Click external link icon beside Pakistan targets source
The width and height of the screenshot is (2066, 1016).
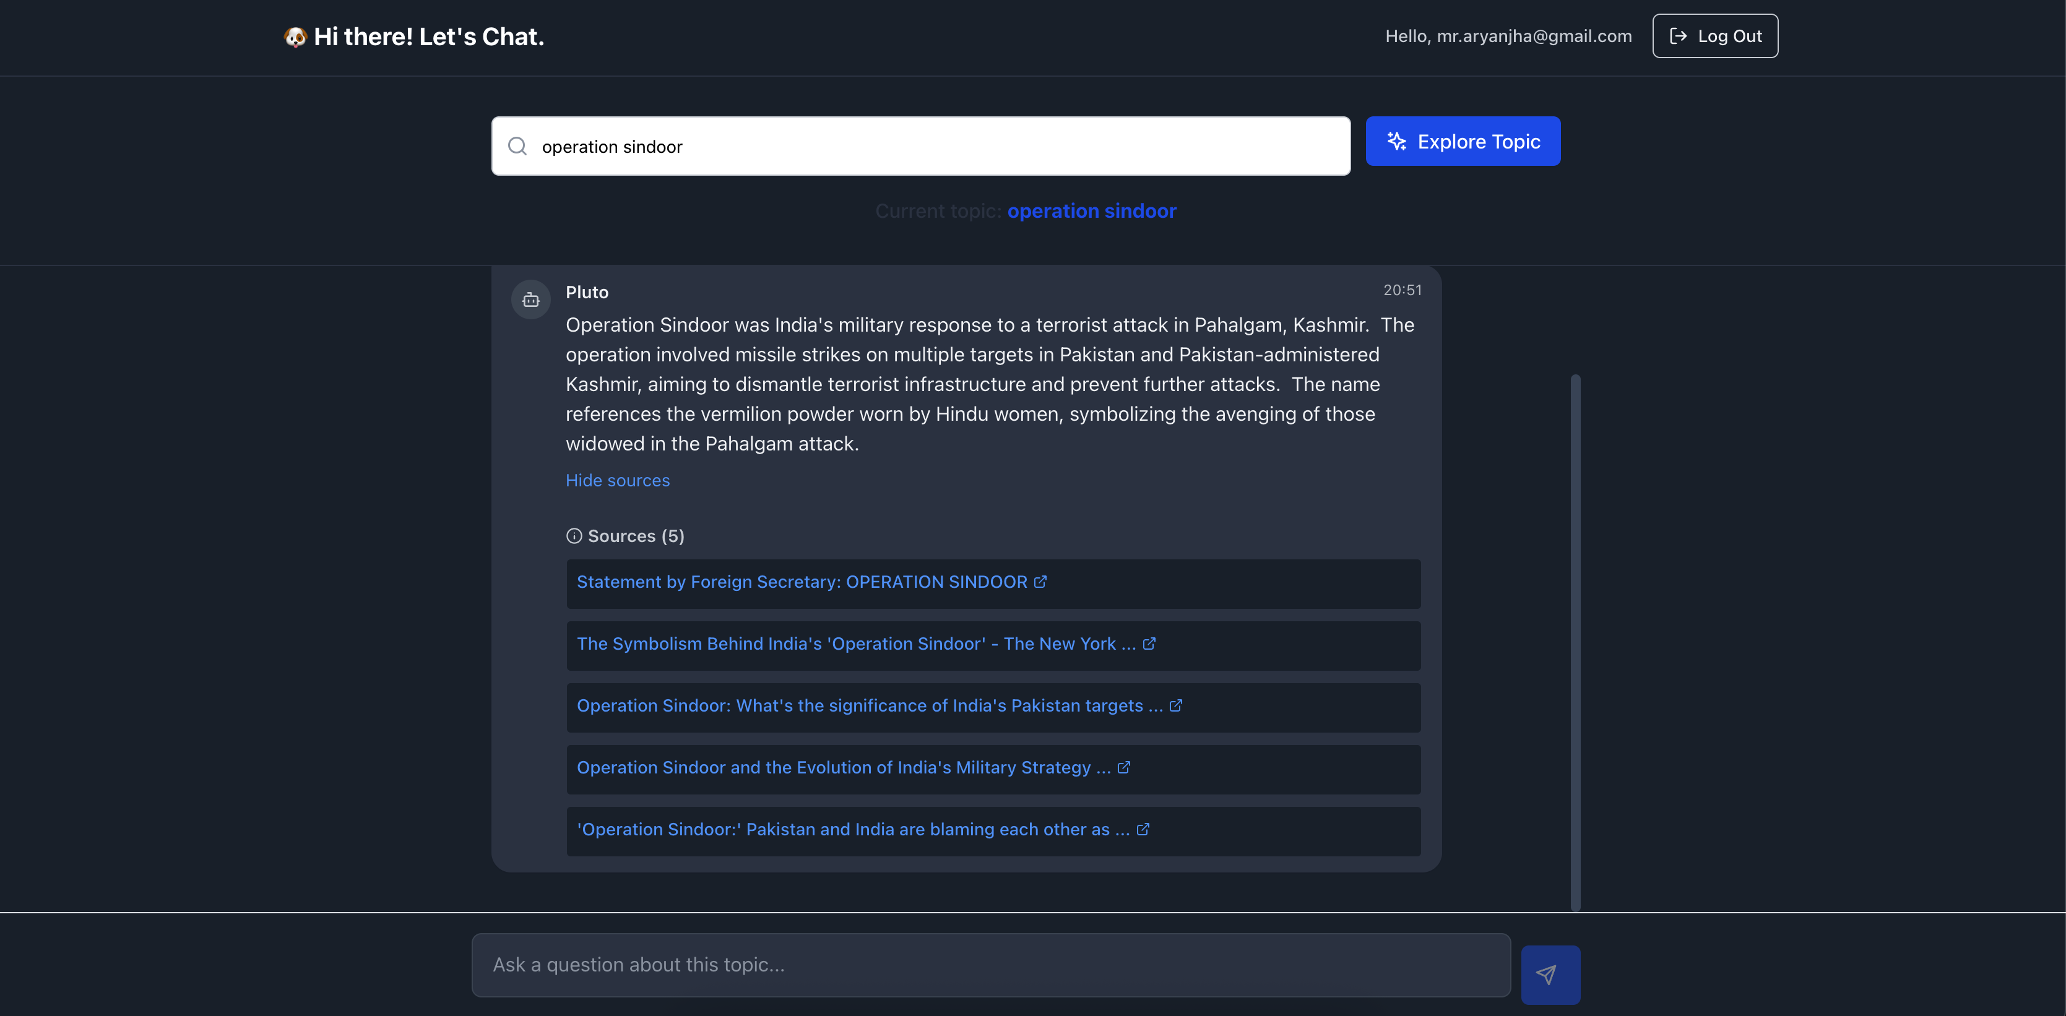pos(1176,705)
